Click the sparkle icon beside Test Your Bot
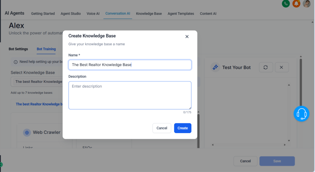The height and width of the screenshot is (172, 315). pyautogui.click(x=215, y=67)
